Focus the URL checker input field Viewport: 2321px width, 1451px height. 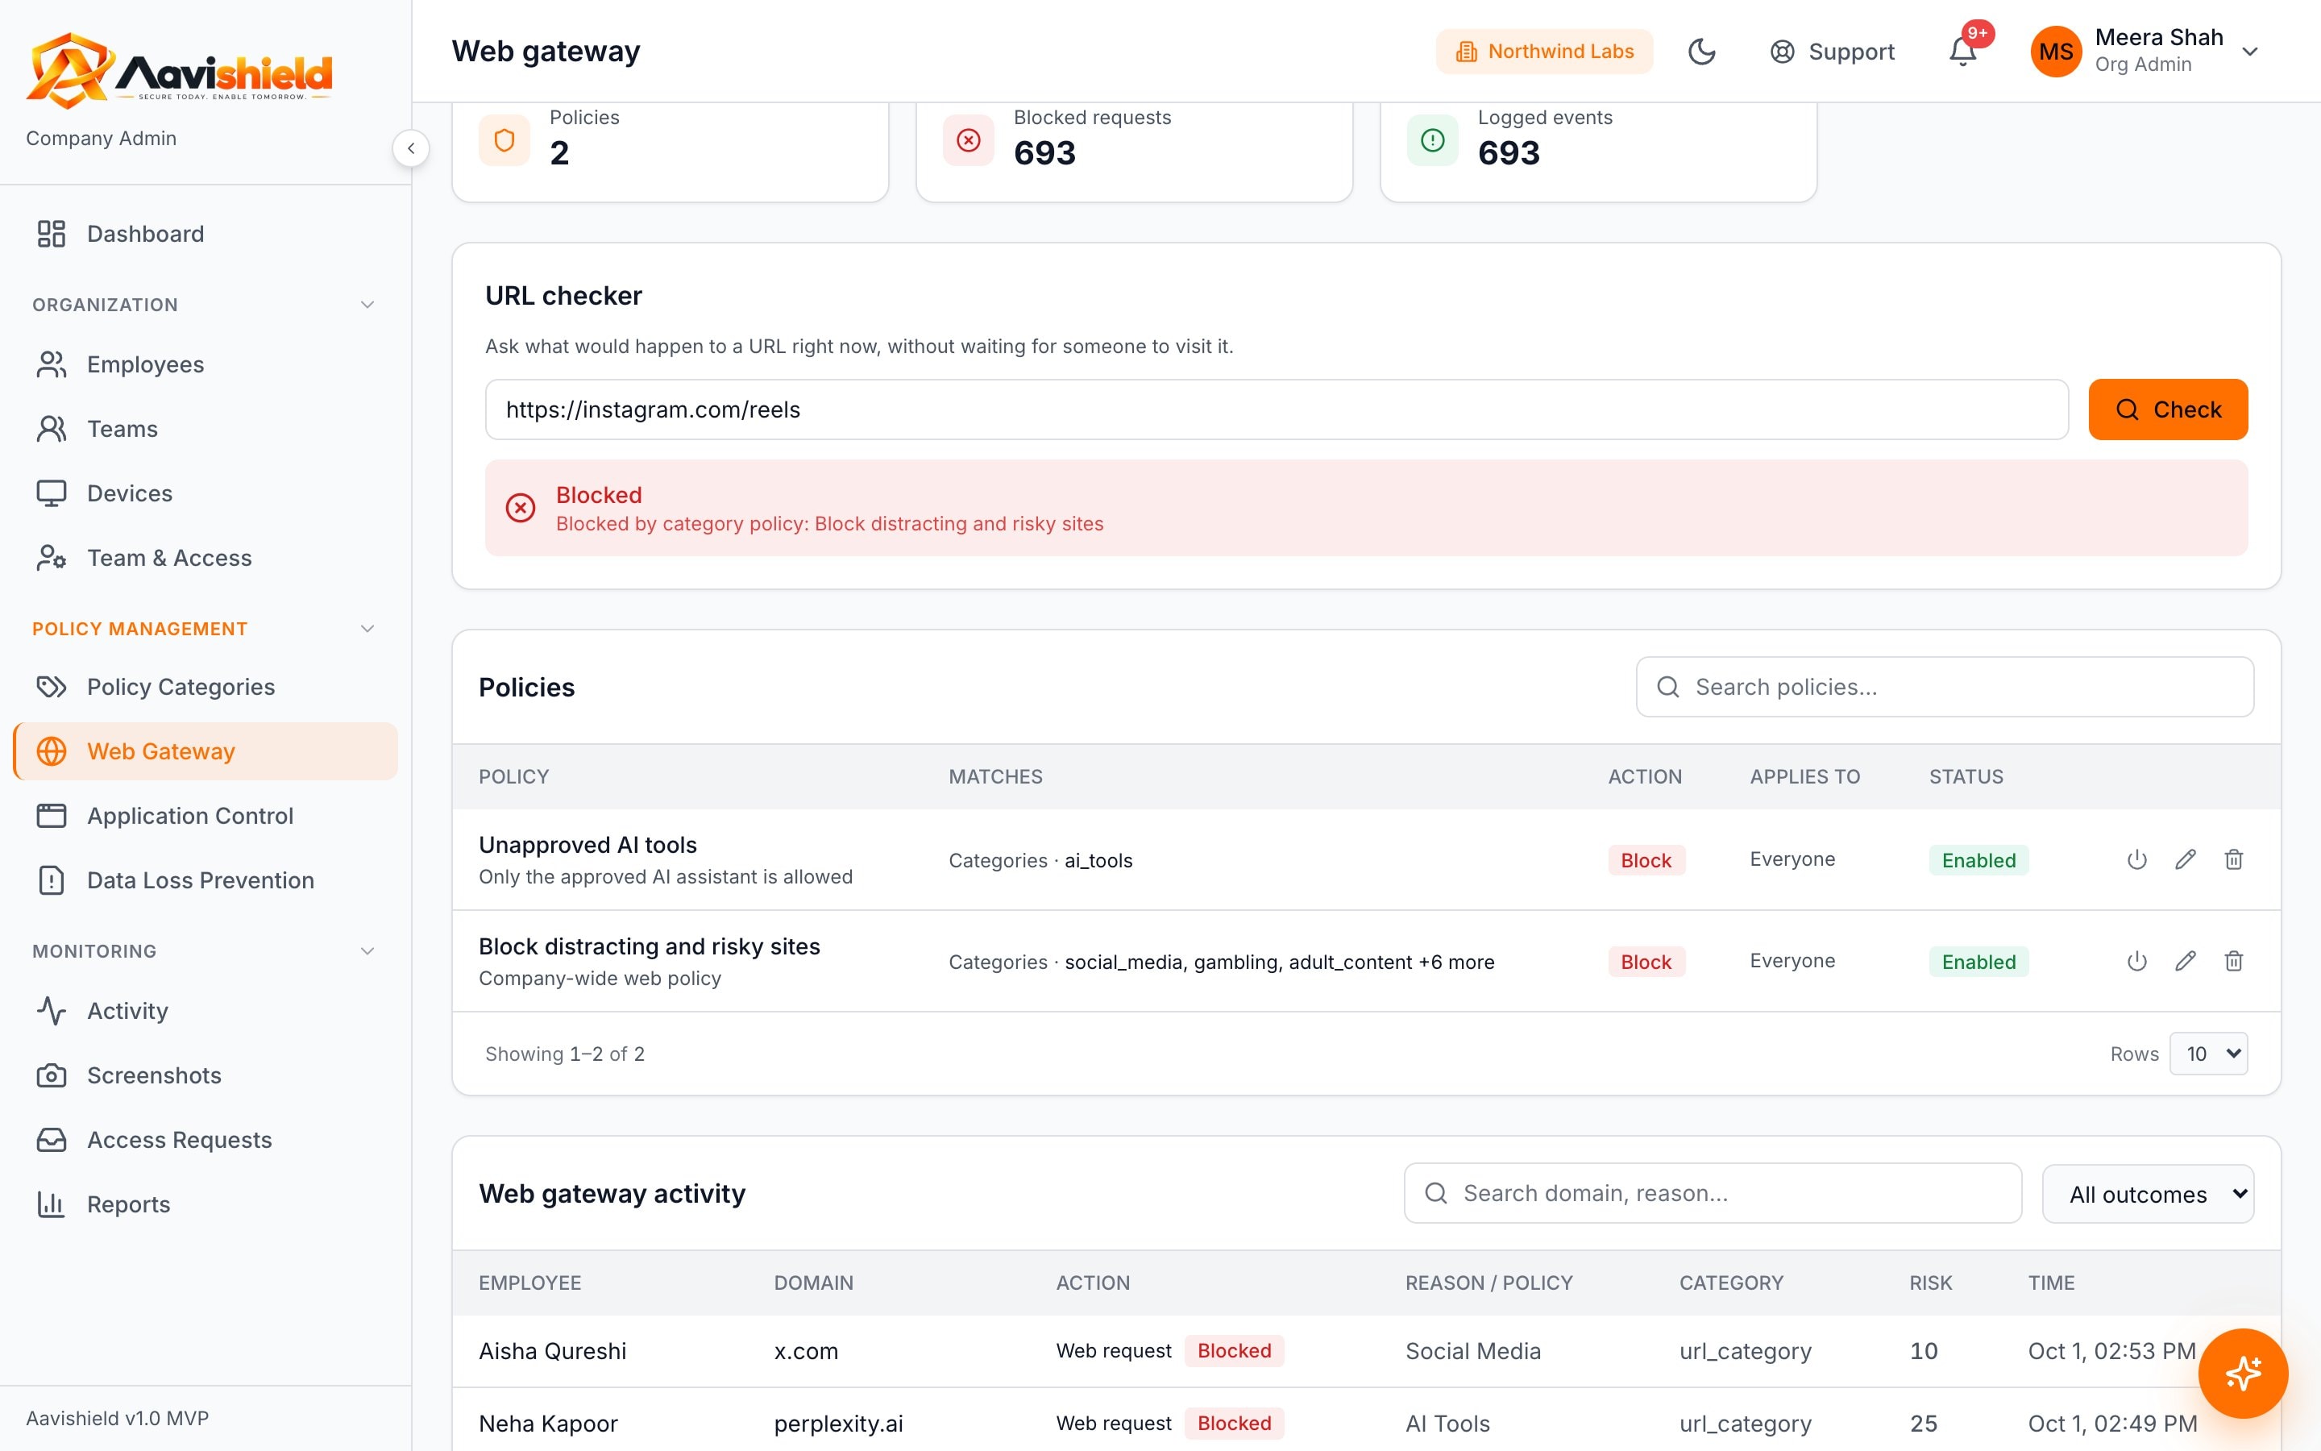(1277, 410)
